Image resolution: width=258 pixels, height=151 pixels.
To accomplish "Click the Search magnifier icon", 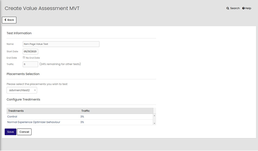I will pyautogui.click(x=228, y=8).
